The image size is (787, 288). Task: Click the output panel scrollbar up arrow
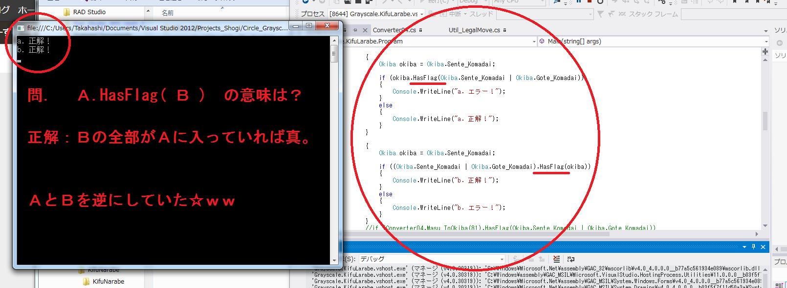click(x=765, y=269)
